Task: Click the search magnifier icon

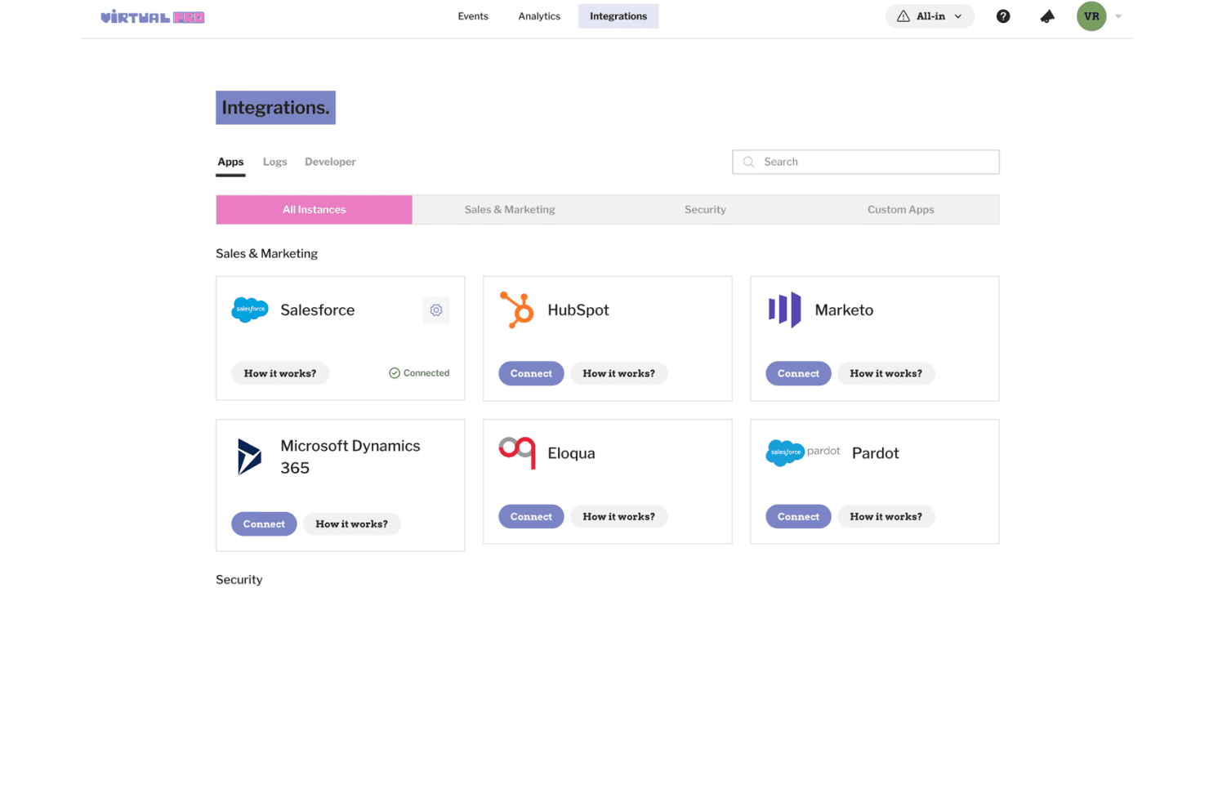Action: pyautogui.click(x=748, y=162)
